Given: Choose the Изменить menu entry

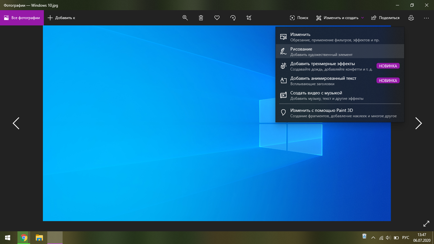Looking at the screenshot, I should click(340, 37).
